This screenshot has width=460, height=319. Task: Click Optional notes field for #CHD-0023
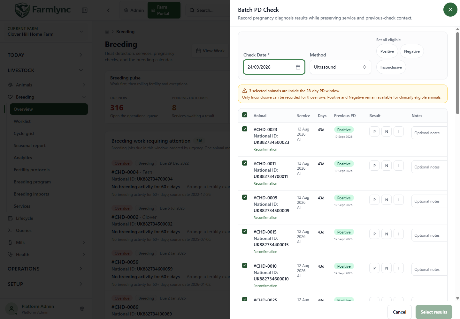pyautogui.click(x=429, y=133)
